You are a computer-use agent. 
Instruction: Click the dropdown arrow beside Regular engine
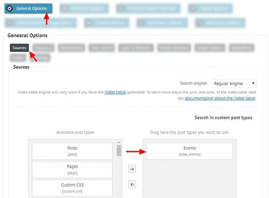click(253, 83)
